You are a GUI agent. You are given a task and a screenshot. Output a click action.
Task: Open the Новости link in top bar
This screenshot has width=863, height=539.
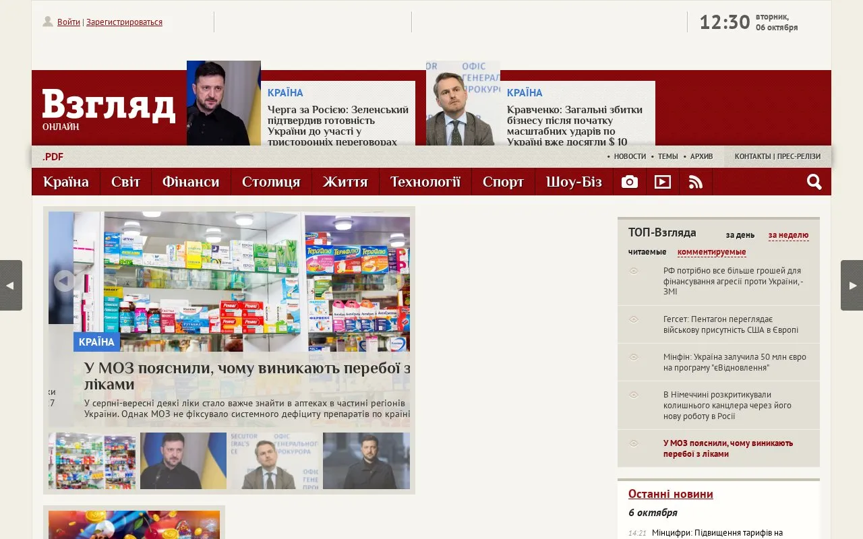tap(630, 156)
